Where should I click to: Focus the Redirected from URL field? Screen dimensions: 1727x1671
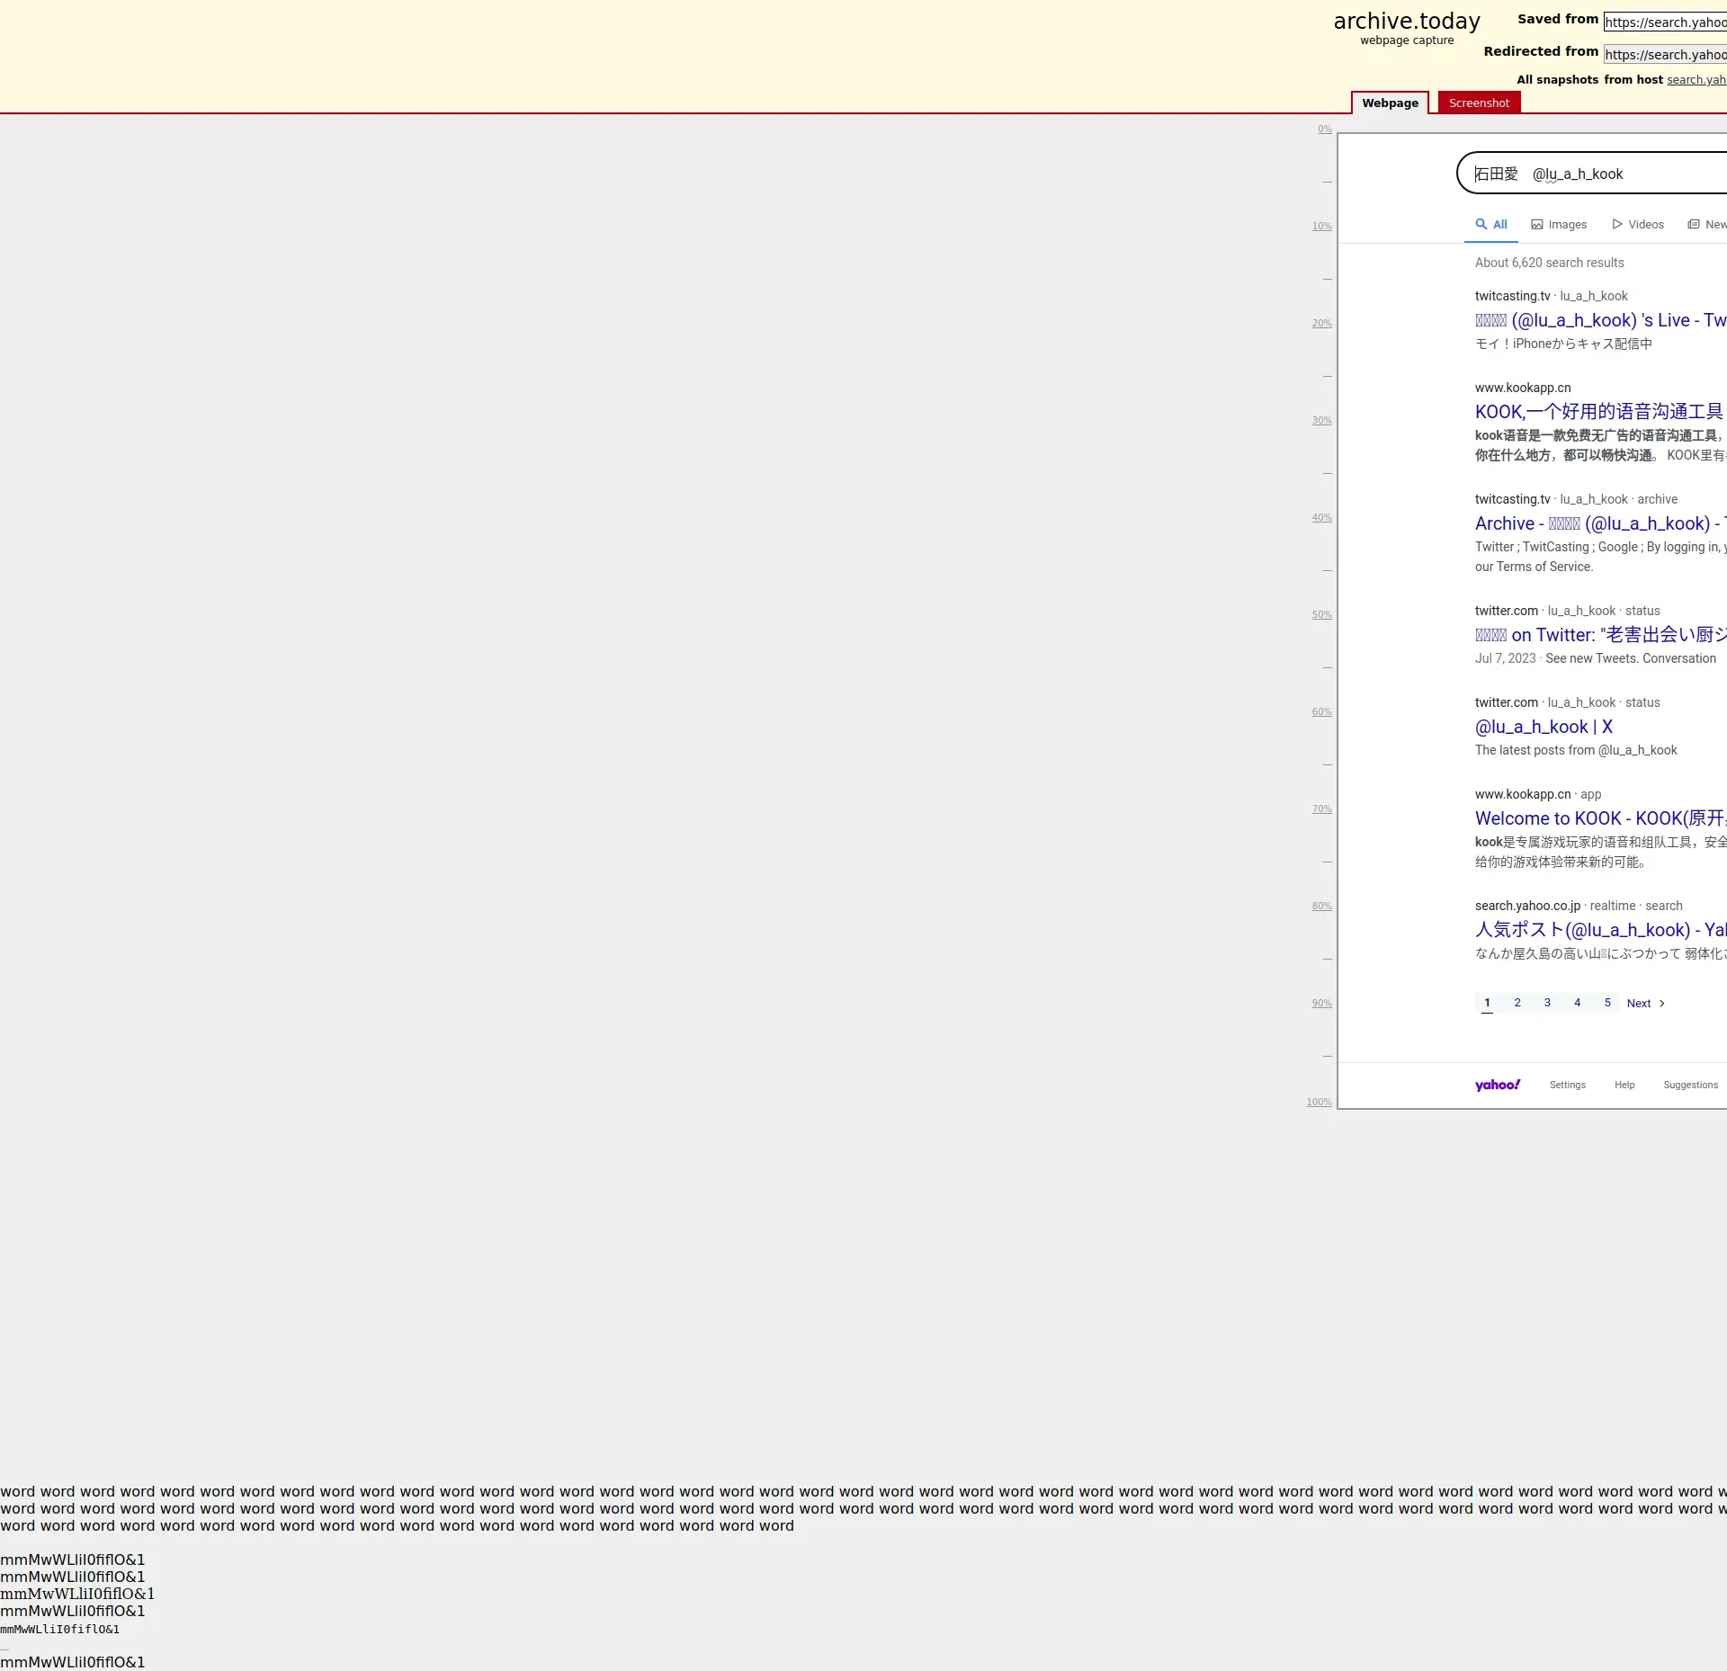pyautogui.click(x=1665, y=55)
